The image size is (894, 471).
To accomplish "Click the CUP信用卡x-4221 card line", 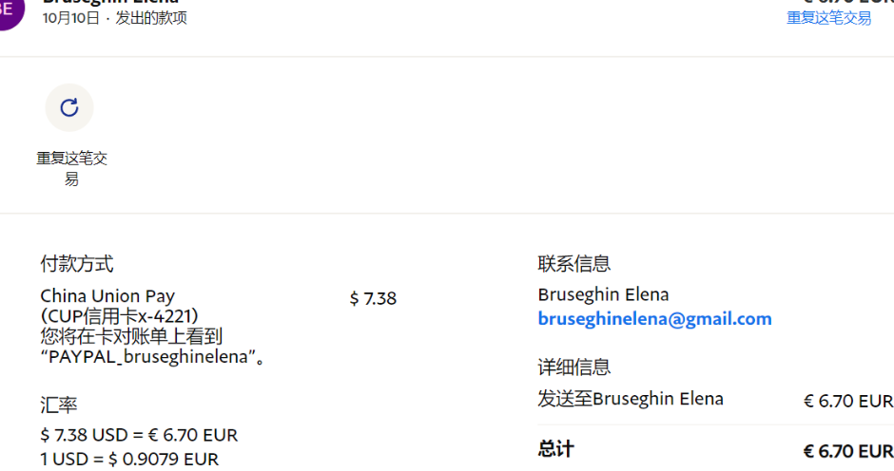I will 120,315.
